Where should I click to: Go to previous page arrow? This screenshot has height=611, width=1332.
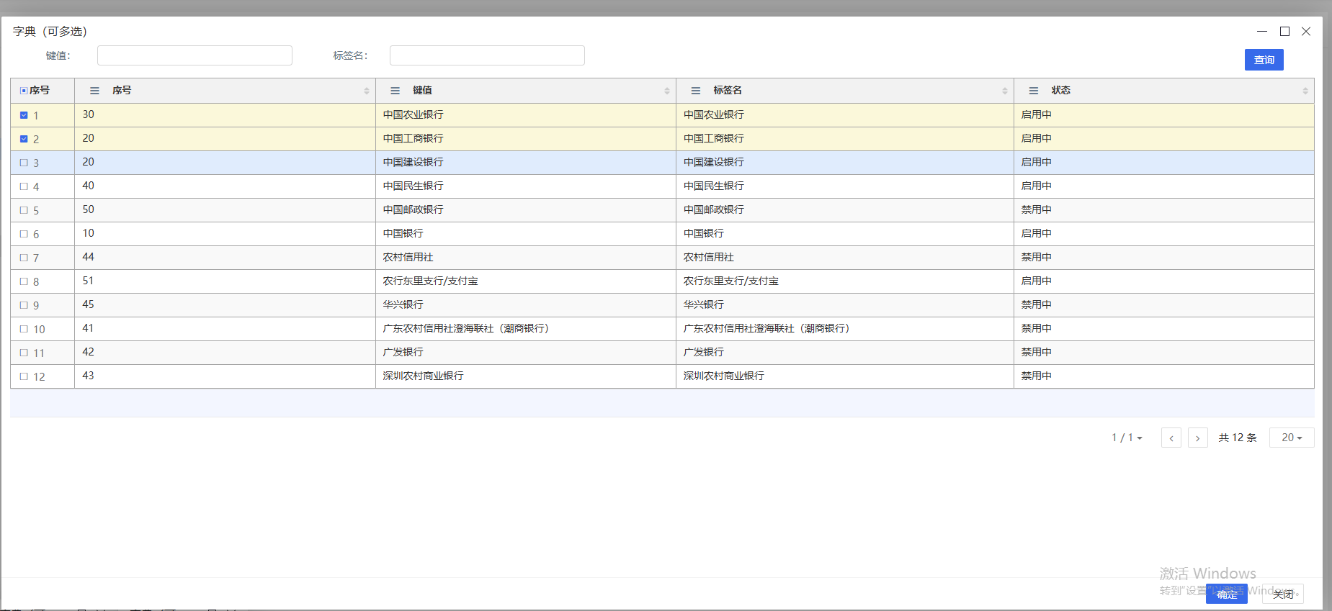click(1171, 438)
